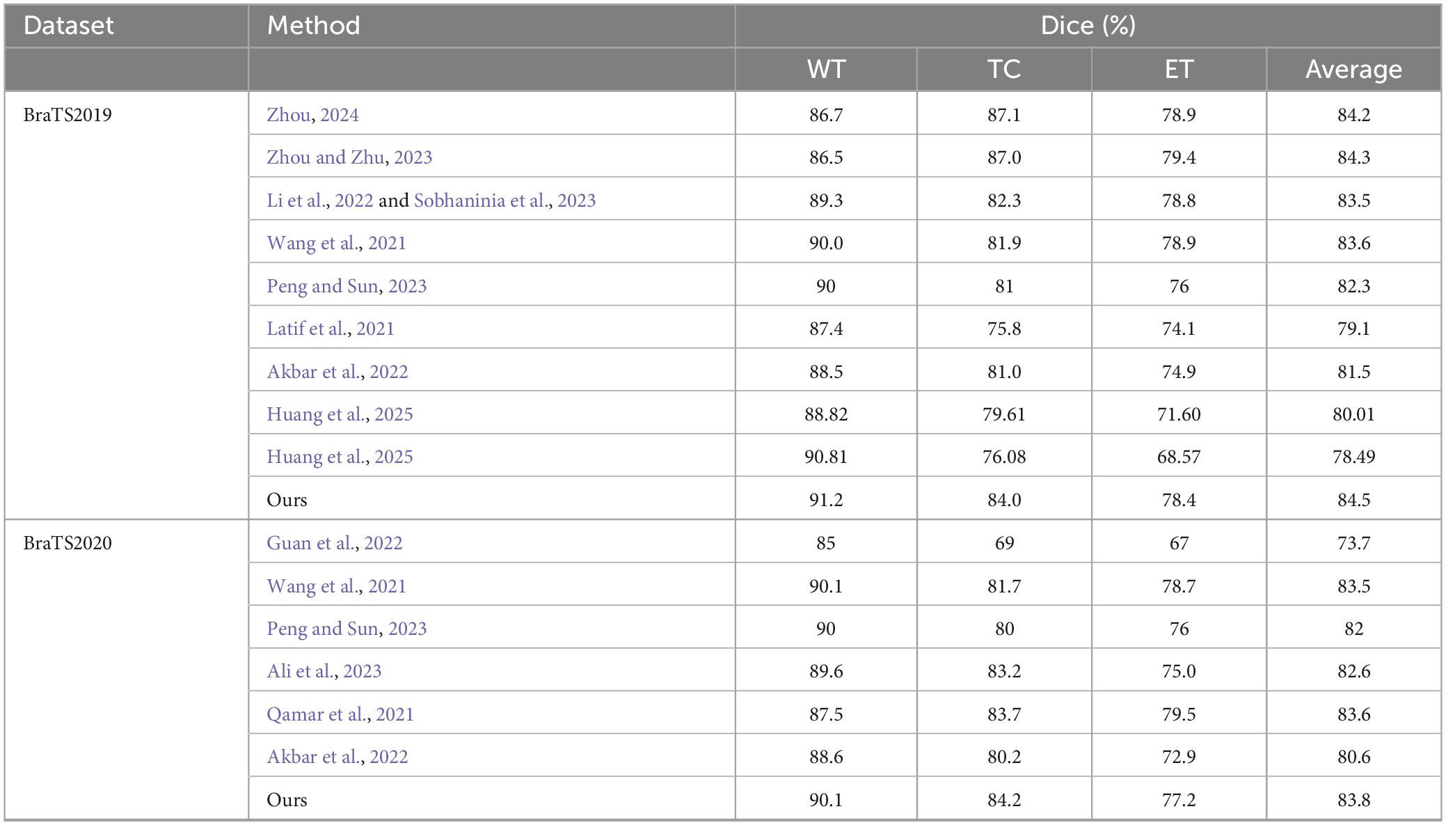Viewport: 1446px width, 825px height.
Task: Select the Method column header
Action: 314,26
